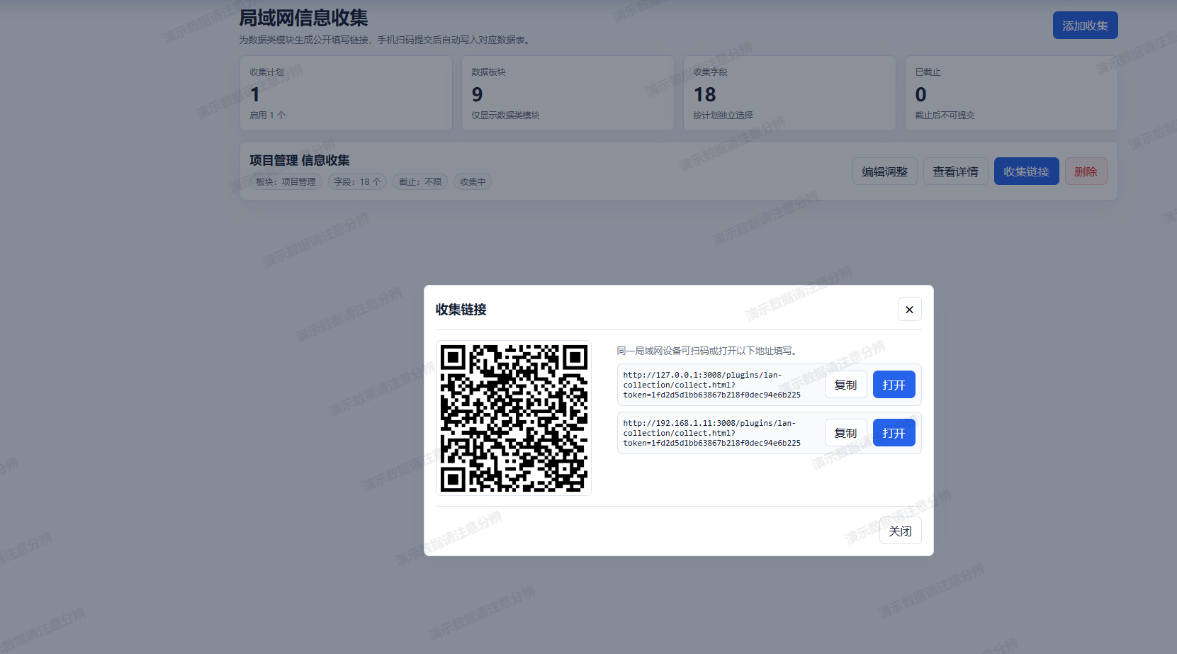Select the 192.168.1.11 URL text
Image resolution: width=1177 pixels, height=654 pixels.
click(712, 433)
